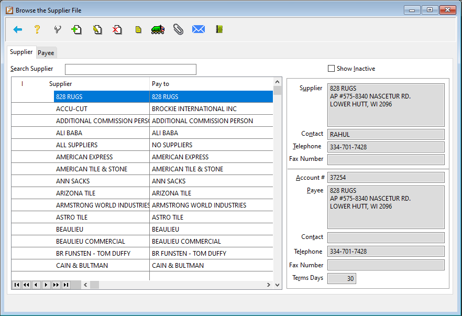Click the I column header
The height and width of the screenshot is (316, 462).
coord(22,84)
